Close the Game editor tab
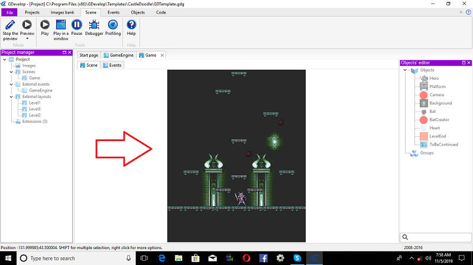 [162, 55]
